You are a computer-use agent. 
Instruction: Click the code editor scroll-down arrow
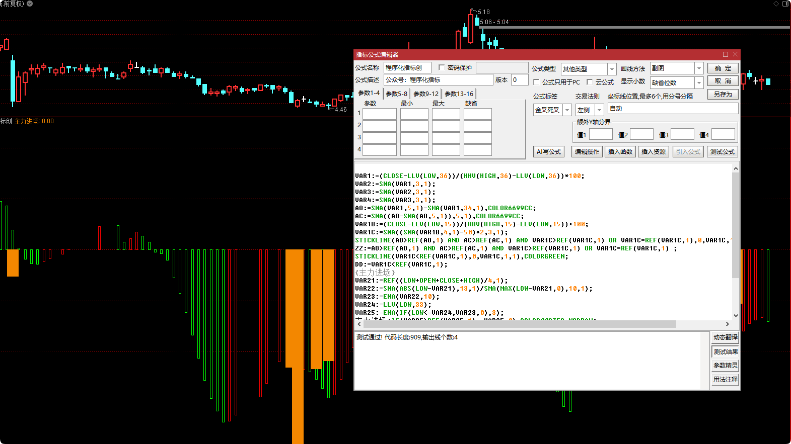(x=736, y=315)
